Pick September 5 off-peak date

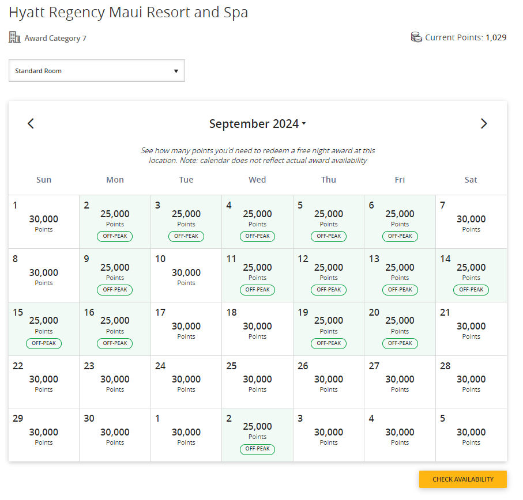[329, 222]
